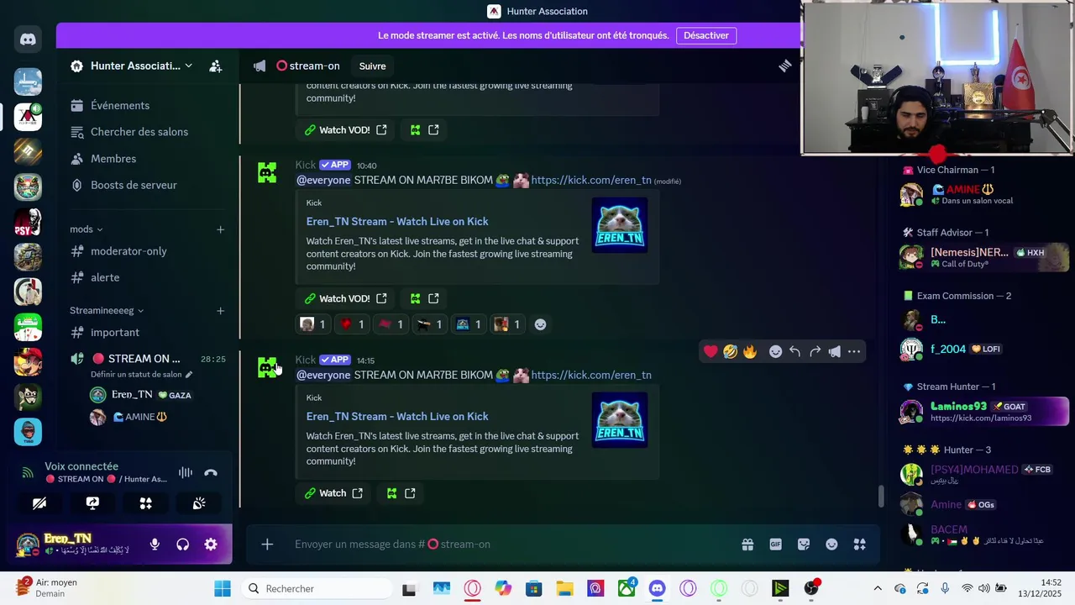The height and width of the screenshot is (605, 1075).
Task: Open Chercher des salons
Action: 145,132
